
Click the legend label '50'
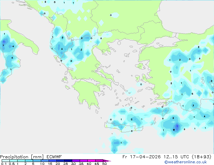pyautogui.click(x=105, y=164)
